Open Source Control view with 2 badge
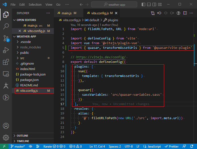The height and width of the screenshot is (149, 197). [6, 39]
